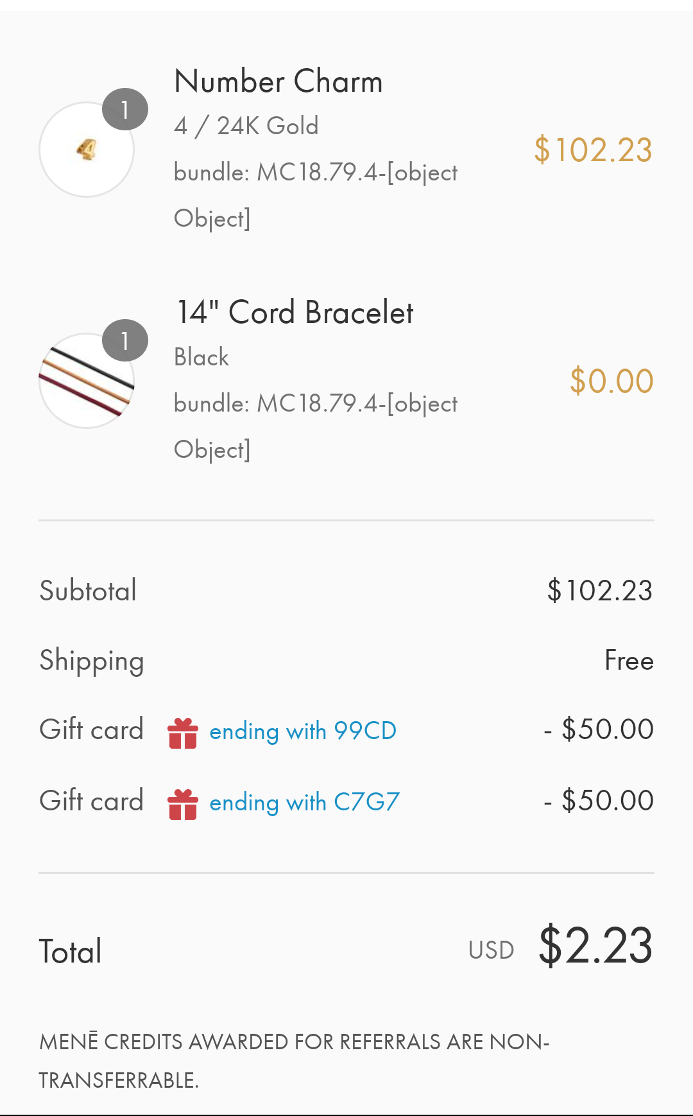Click the red gift icon for card 99CD
The image size is (693, 1116).
pos(183,733)
